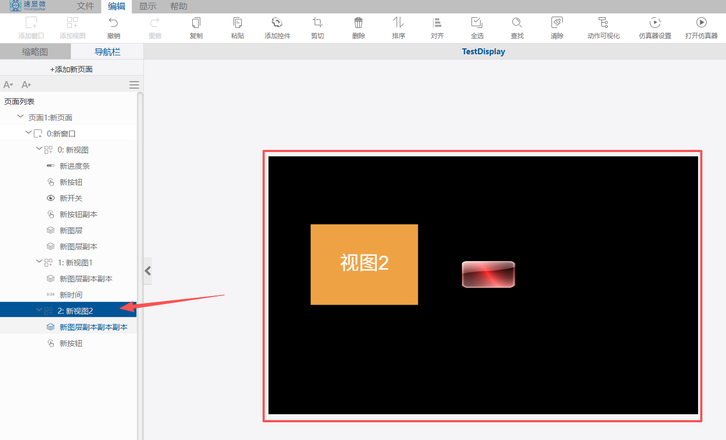Click the 删除 trash icon
The image size is (726, 440).
click(x=359, y=23)
